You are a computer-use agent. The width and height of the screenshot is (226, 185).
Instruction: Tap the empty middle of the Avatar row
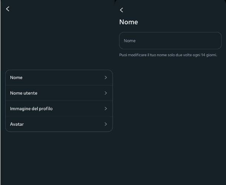(63, 124)
